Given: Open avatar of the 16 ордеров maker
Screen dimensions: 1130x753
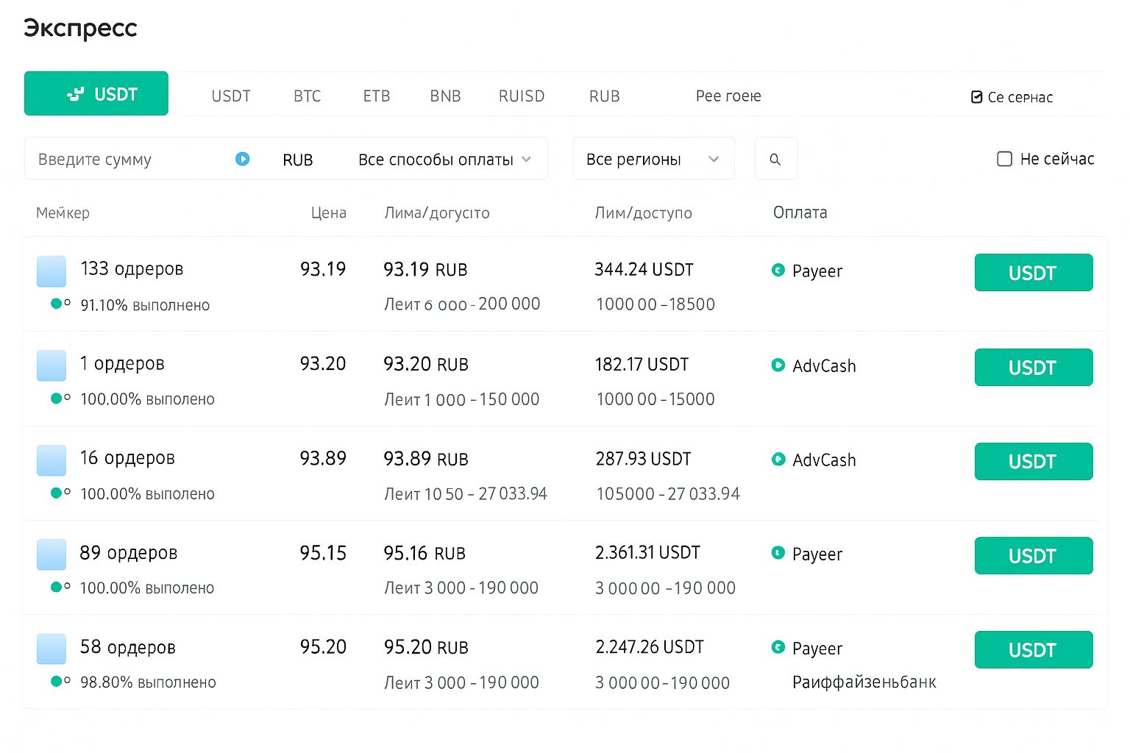Looking at the screenshot, I should (51, 460).
